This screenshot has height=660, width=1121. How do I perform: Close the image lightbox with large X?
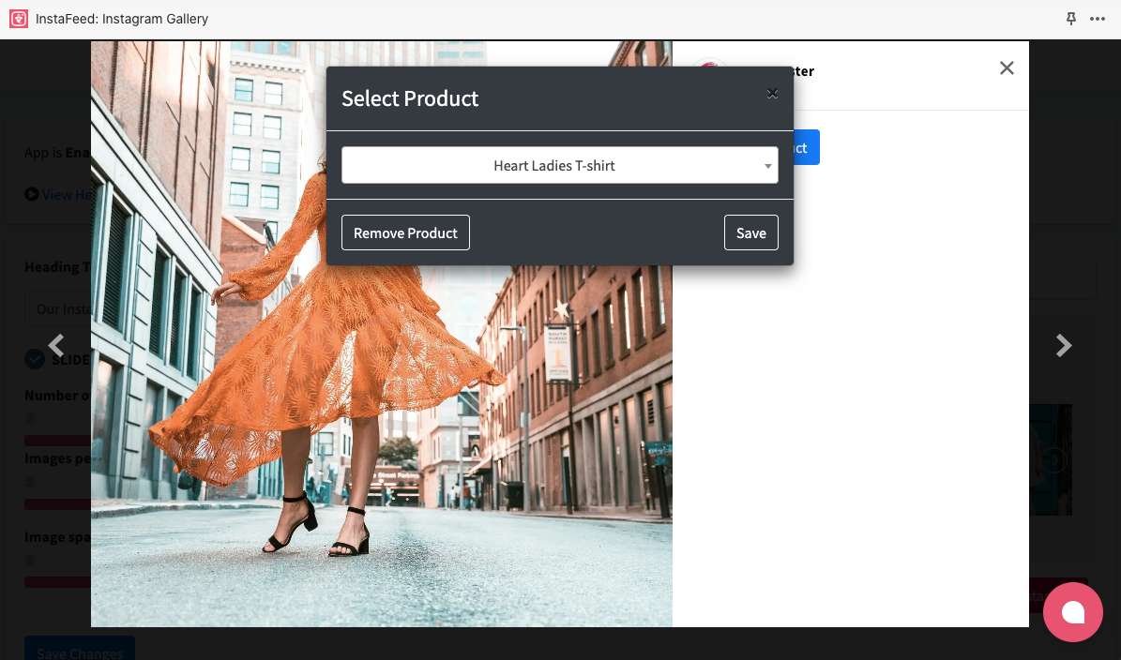[x=1007, y=68]
